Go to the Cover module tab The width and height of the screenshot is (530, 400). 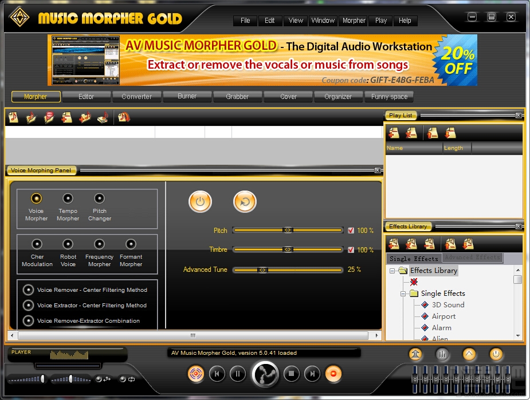[x=288, y=97]
